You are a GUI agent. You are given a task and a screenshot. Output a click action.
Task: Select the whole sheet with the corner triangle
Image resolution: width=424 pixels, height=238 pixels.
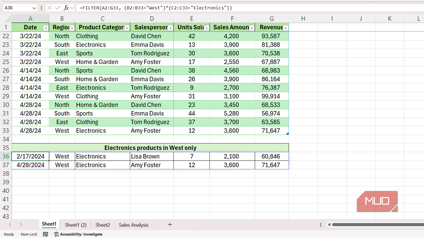(7, 19)
